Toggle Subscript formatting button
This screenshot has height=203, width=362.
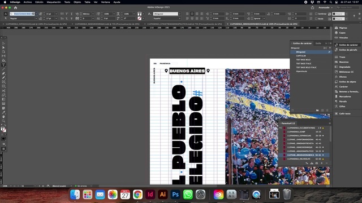(x=67, y=19)
